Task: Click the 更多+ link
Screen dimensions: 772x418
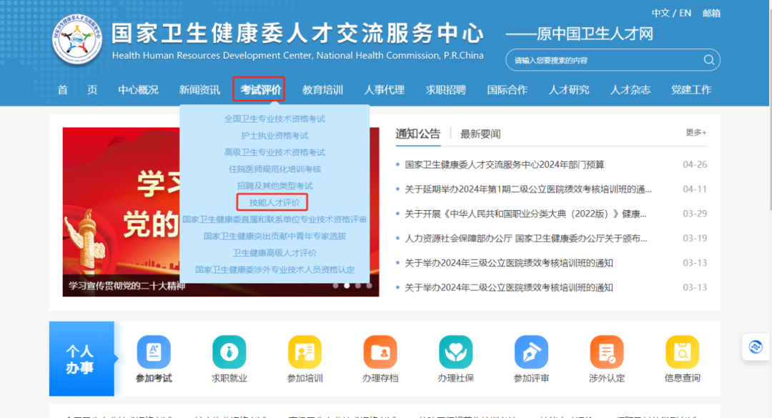Action: tap(696, 133)
